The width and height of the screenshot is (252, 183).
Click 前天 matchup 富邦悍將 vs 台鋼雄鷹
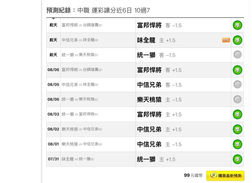click(x=82, y=25)
